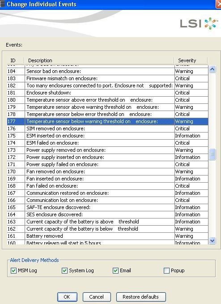Select Fan failed on enclosure row
221x304 pixels.
pos(108,186)
